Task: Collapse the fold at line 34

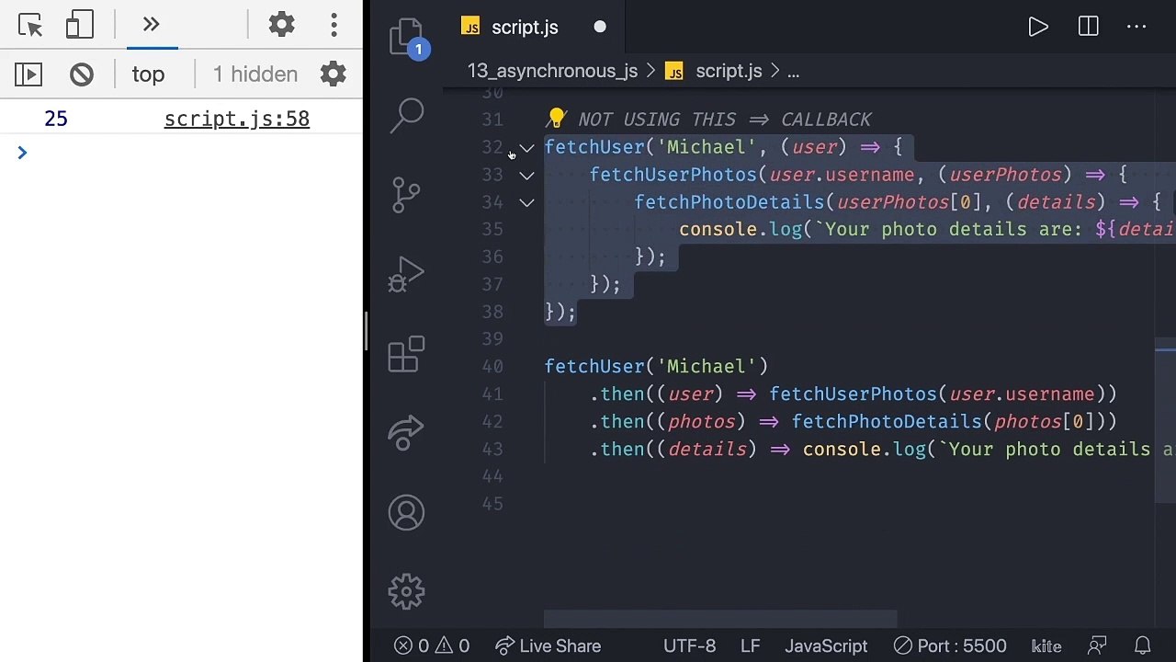Action: point(526,202)
